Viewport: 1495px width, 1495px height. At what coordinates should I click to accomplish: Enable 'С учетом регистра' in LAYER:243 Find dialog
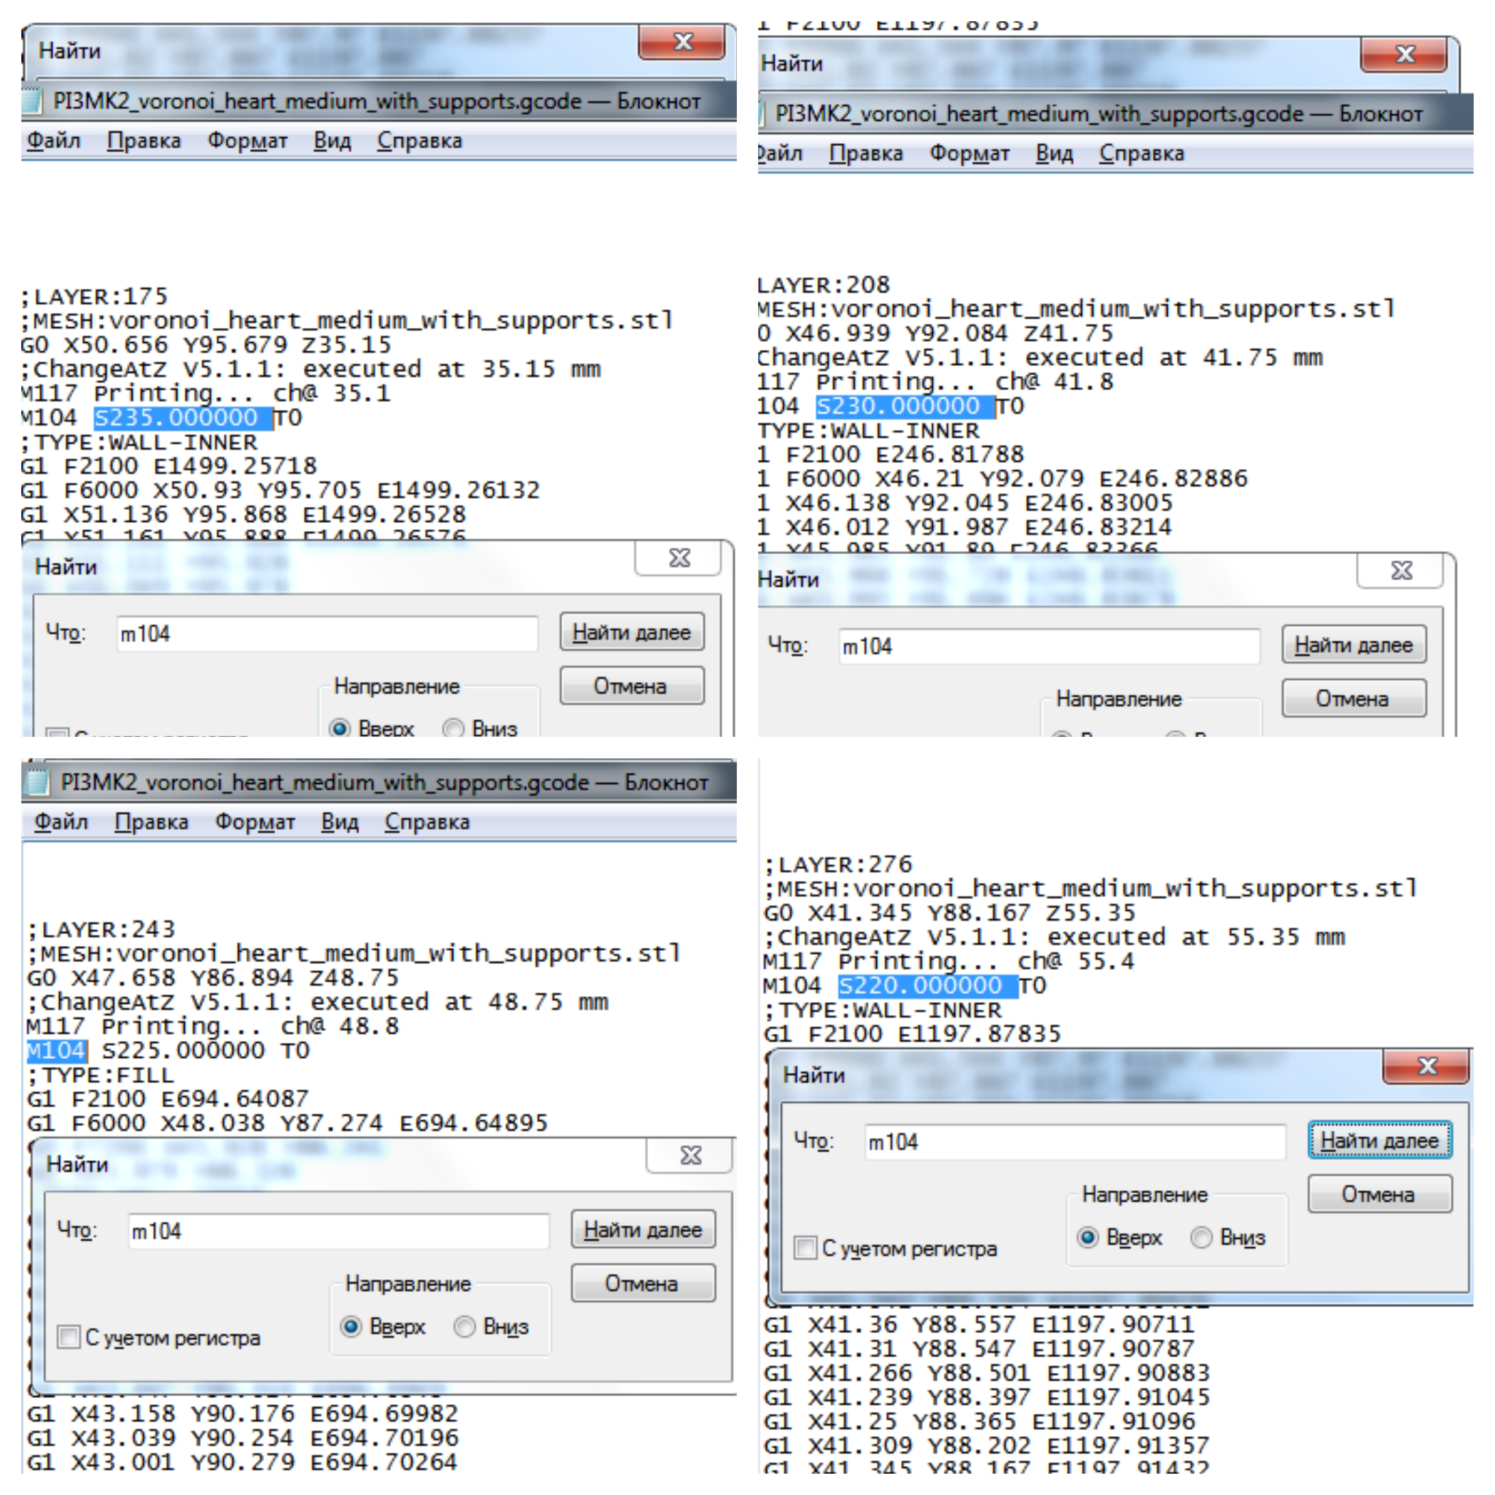[x=69, y=1337]
